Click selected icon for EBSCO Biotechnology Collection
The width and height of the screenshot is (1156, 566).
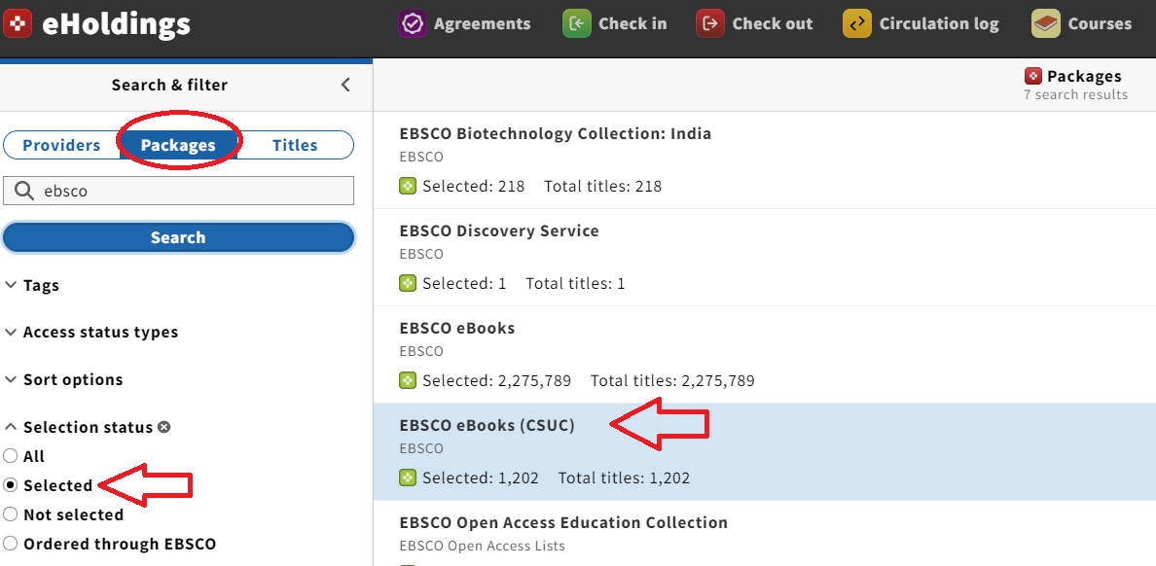click(x=408, y=187)
